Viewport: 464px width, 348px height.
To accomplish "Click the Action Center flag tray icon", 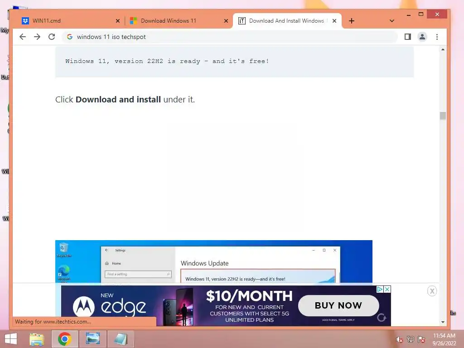I will pos(421,339).
